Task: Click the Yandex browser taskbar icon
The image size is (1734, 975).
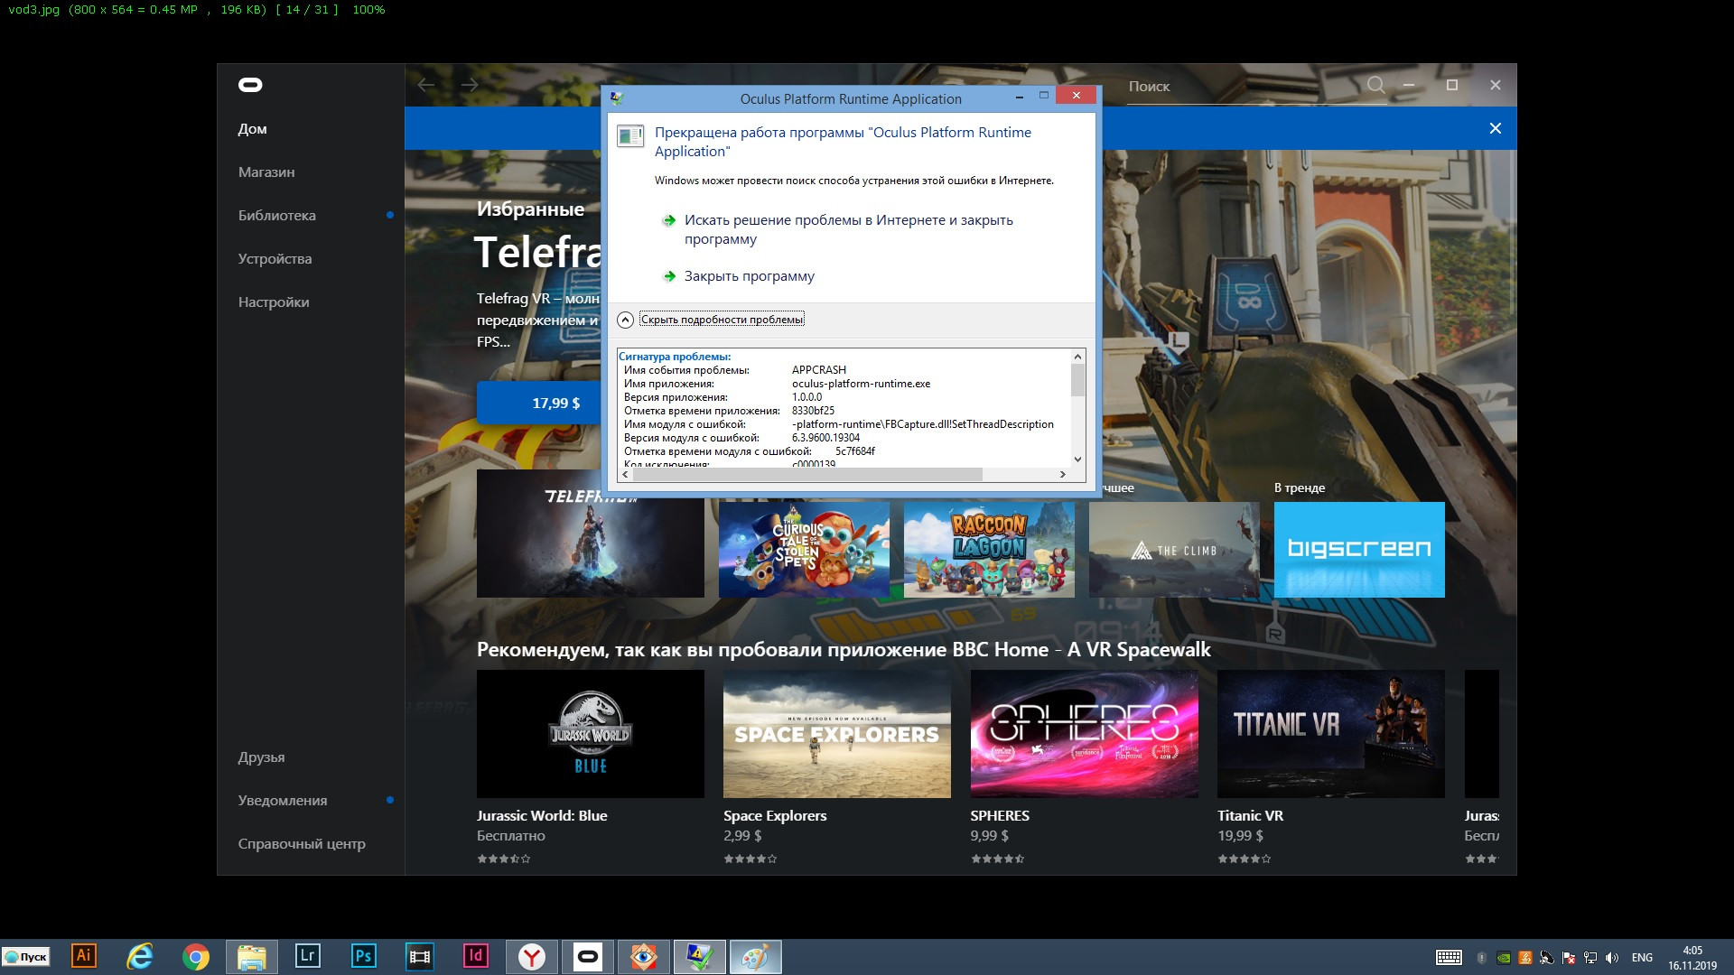Action: [x=532, y=956]
